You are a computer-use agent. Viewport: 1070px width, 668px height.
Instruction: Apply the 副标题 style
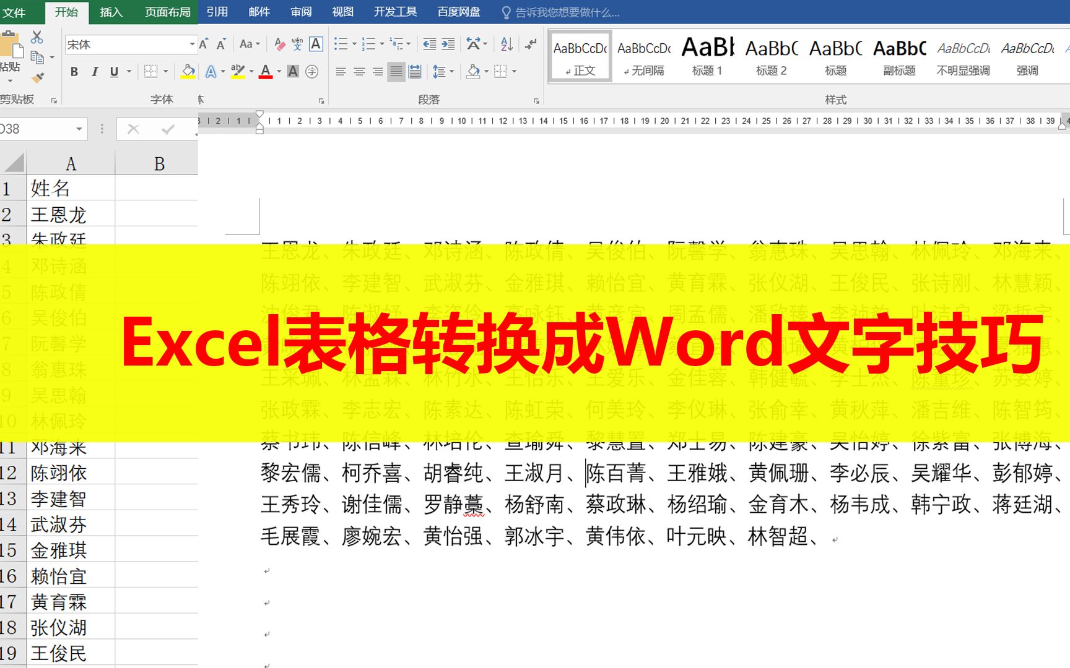point(899,56)
